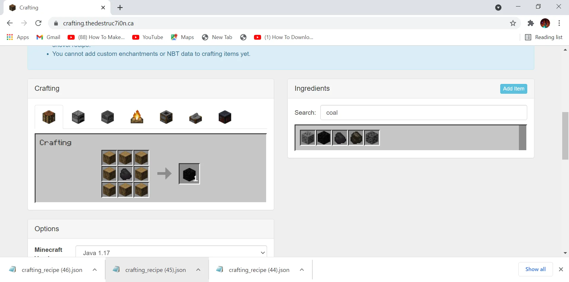Image resolution: width=569 pixels, height=282 pixels.
Task: Select the Crafting Table recipe type
Action: pyautogui.click(x=49, y=117)
